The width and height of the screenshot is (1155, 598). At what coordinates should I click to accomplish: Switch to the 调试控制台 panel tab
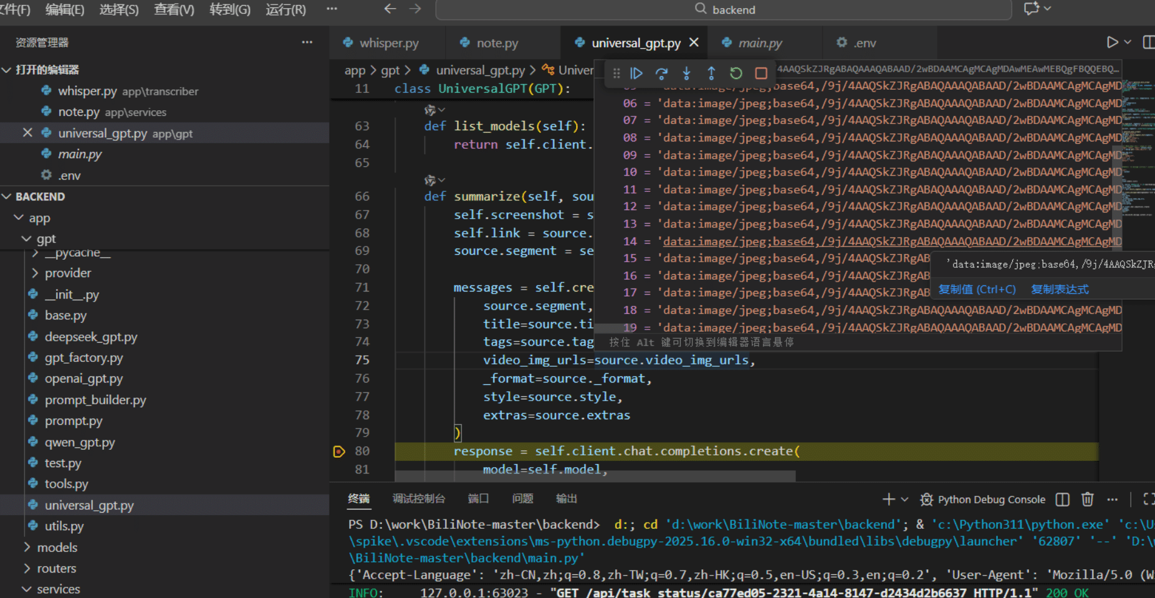pos(418,498)
